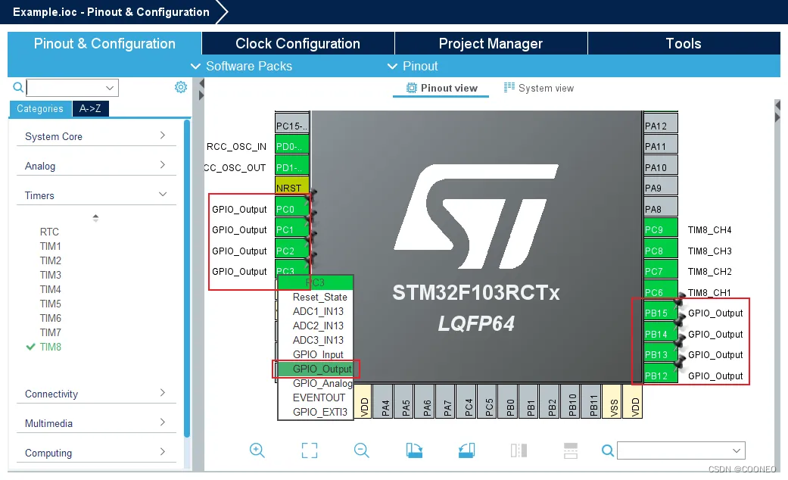788x480 pixels.
Task: Select RTC in Timers list
Action: (49, 232)
